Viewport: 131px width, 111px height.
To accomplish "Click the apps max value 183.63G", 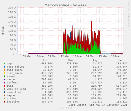I will (x=122, y=64).
